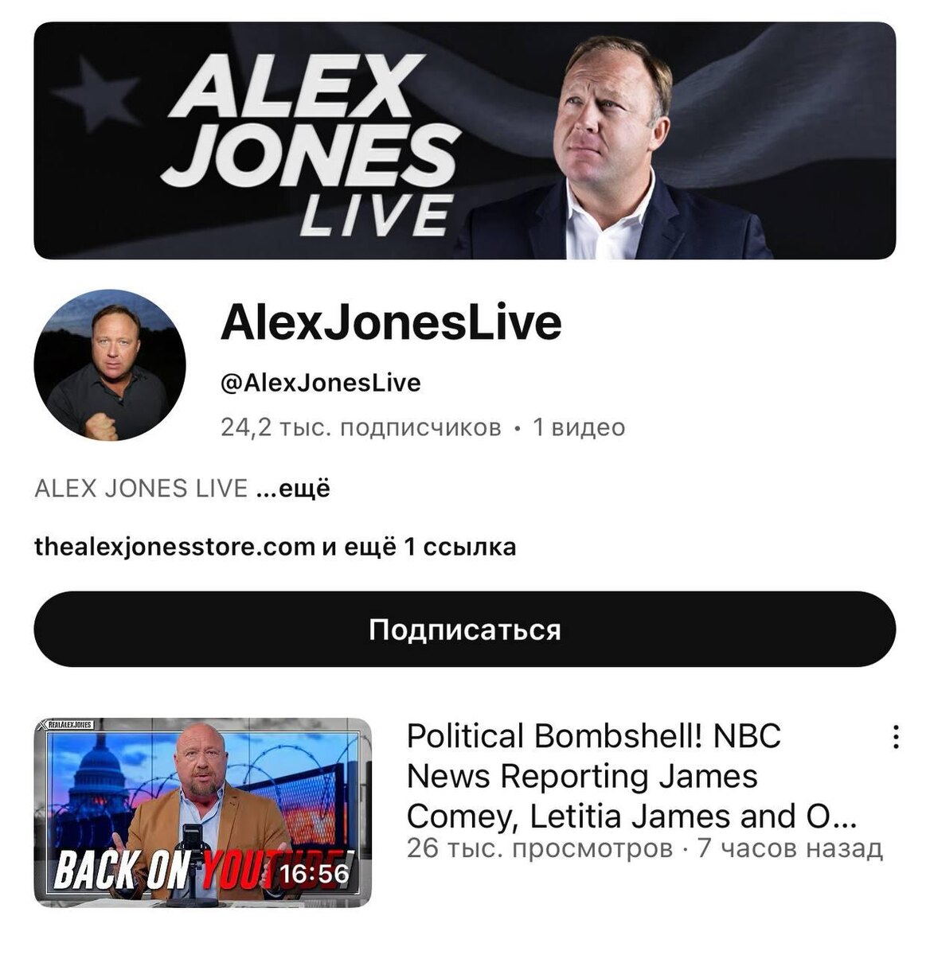Click the AlexJonesLive channel name heading

tap(391, 322)
